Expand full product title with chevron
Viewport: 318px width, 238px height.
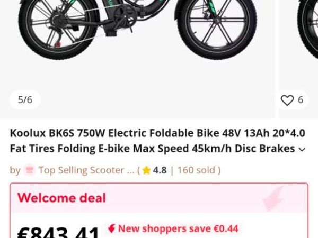coord(302,149)
